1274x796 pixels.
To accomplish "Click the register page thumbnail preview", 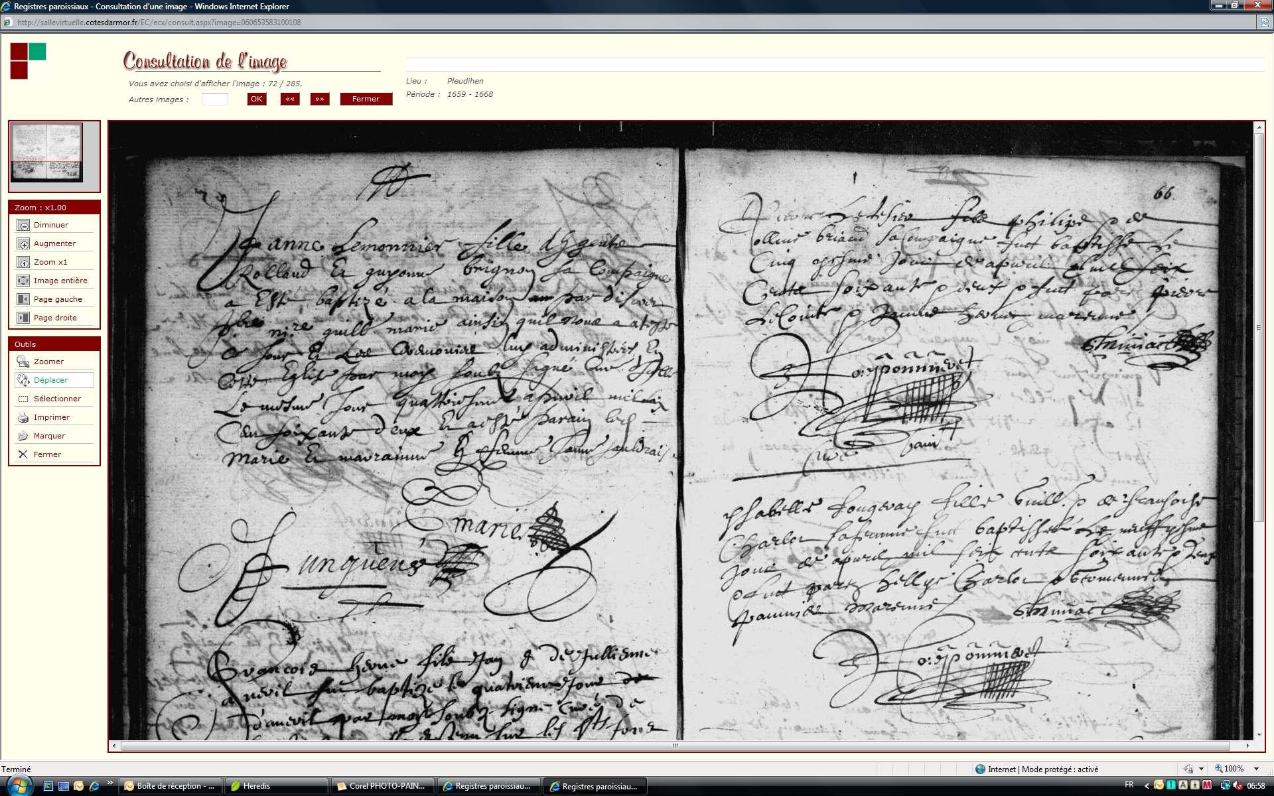I will coord(46,152).
